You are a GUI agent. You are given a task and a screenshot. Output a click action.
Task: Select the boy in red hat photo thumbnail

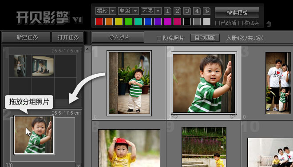[x=129, y=148]
